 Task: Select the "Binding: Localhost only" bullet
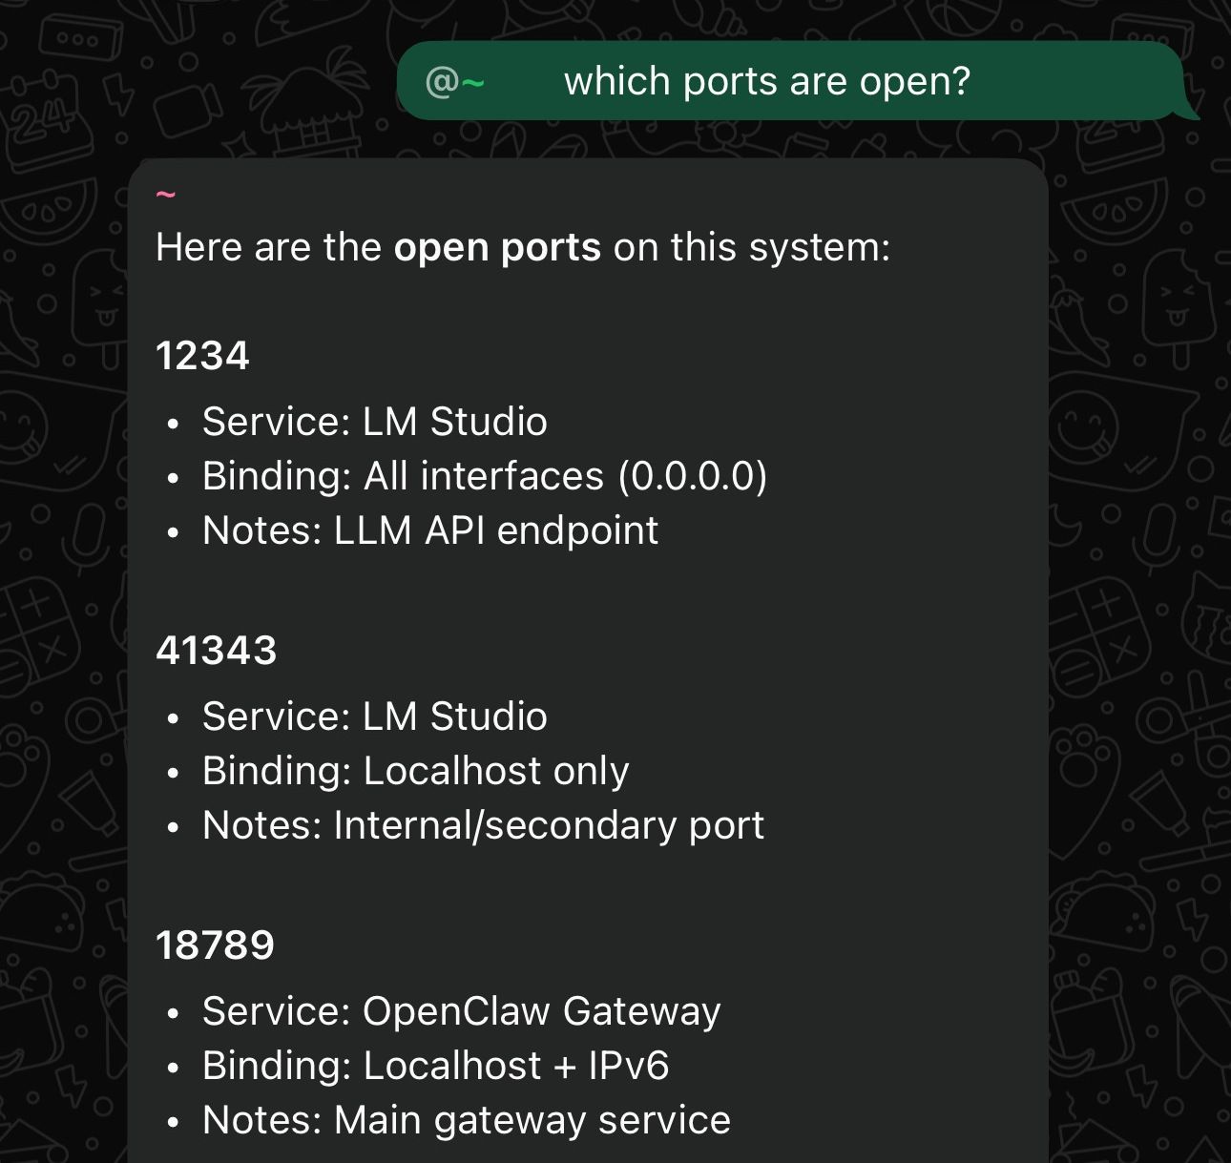(415, 770)
